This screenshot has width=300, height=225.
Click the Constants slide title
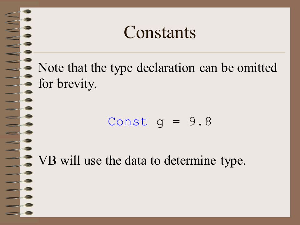[x=160, y=32]
